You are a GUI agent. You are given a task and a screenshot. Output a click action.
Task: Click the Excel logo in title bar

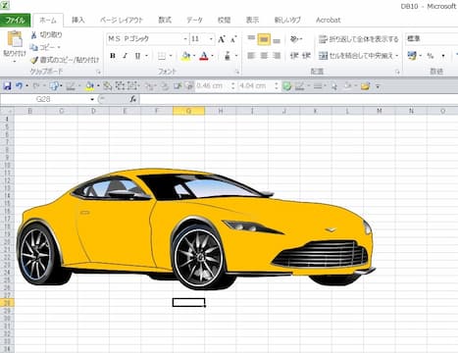pos(5,5)
